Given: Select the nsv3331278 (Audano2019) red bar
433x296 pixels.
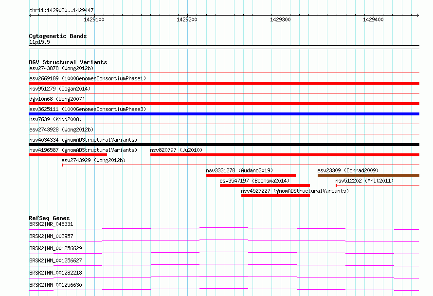Looking at the screenshot, I should [251, 175].
